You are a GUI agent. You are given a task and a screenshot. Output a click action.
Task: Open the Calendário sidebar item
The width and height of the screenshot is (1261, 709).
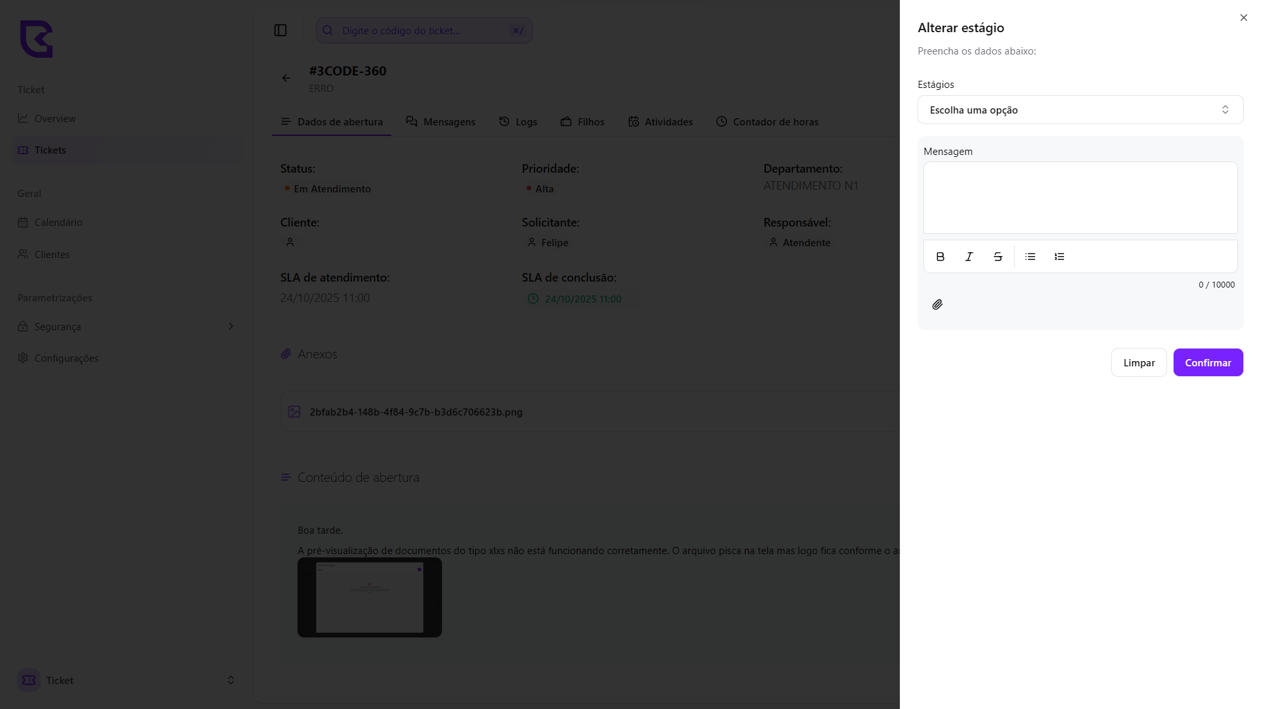click(x=58, y=223)
